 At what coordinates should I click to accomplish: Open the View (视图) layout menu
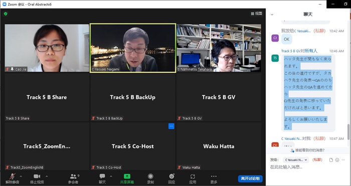pyautogui.click(x=256, y=14)
